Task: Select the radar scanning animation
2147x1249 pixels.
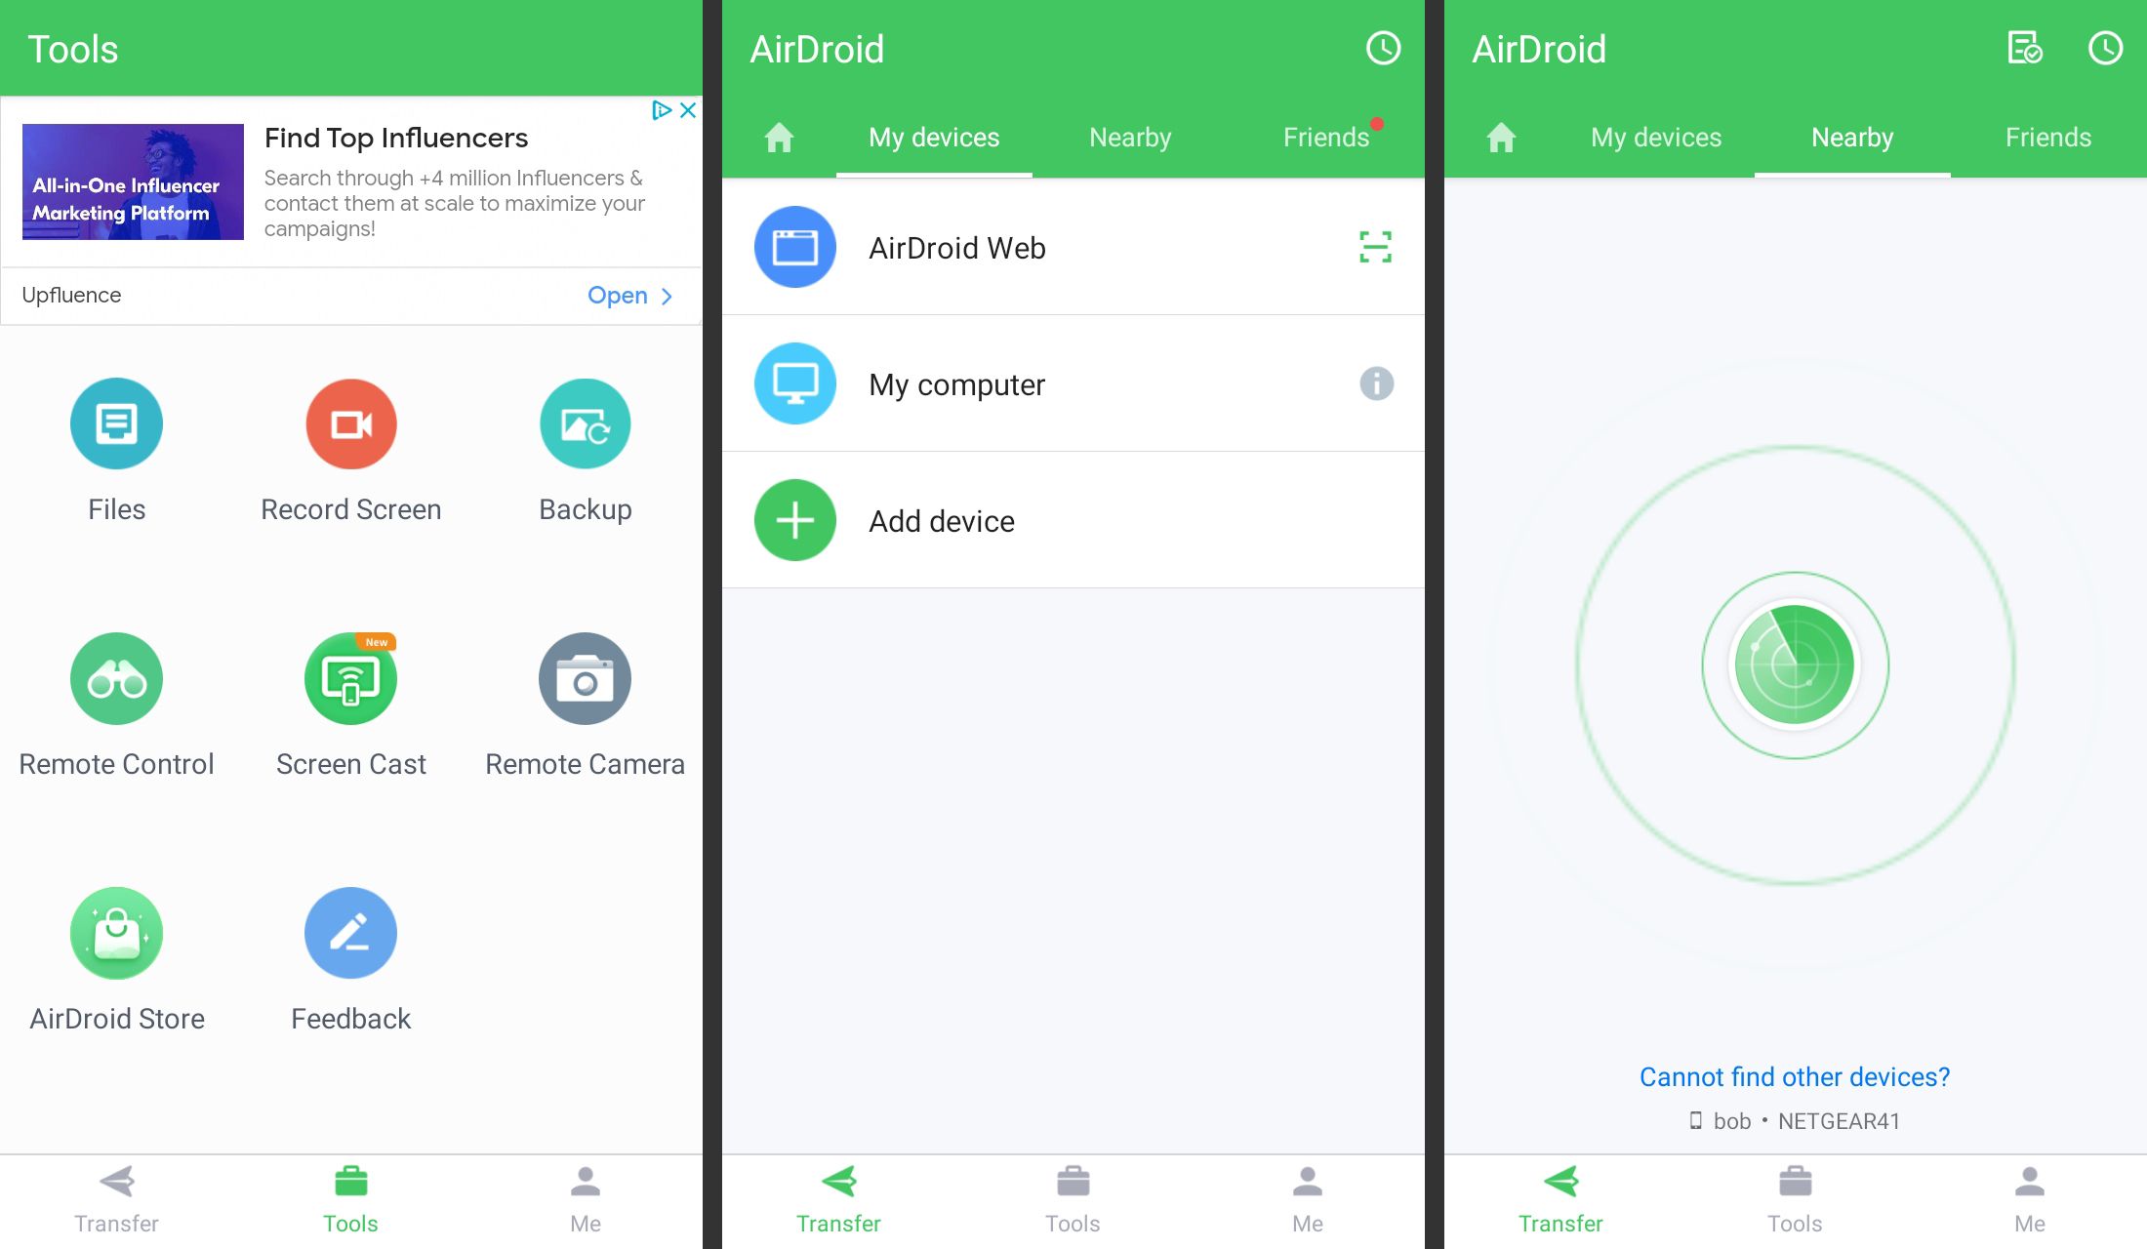Action: [x=1792, y=666]
